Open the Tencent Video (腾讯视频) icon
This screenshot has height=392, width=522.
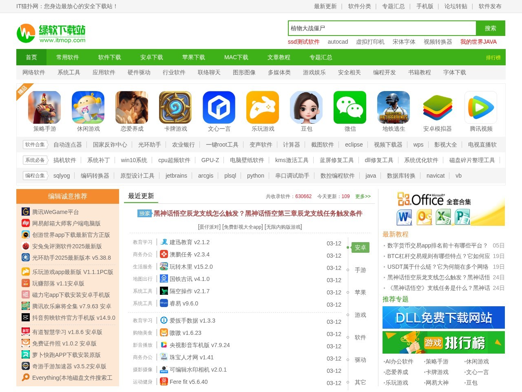coord(481,107)
